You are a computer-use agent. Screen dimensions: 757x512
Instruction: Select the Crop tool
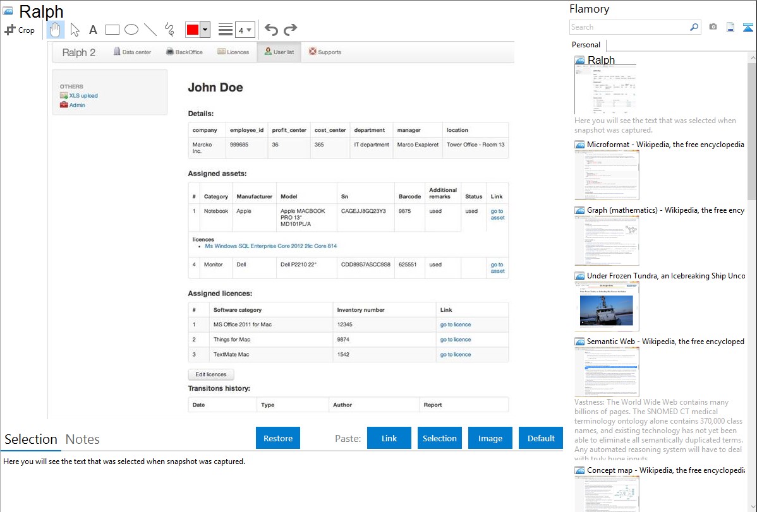pyautogui.click(x=20, y=30)
